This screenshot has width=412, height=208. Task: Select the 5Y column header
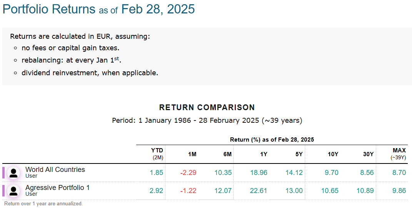coord(299,154)
